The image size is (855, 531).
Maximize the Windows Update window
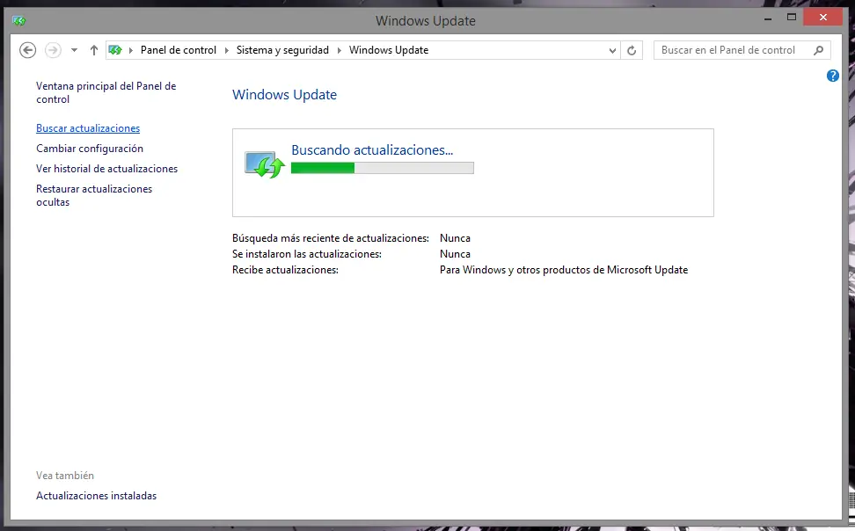click(791, 18)
